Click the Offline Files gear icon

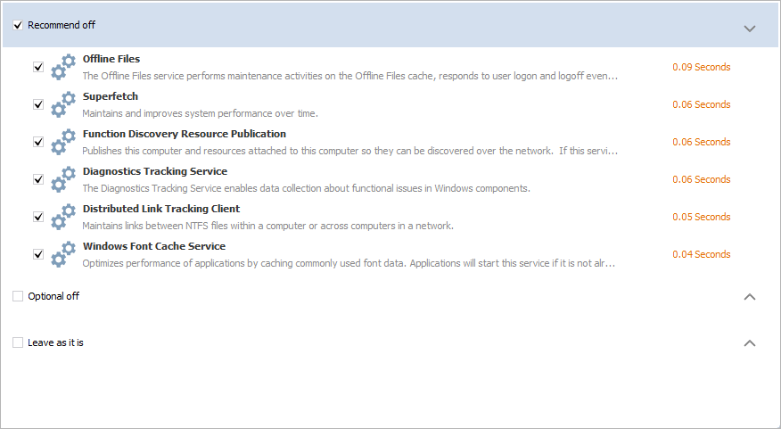pyautogui.click(x=63, y=67)
